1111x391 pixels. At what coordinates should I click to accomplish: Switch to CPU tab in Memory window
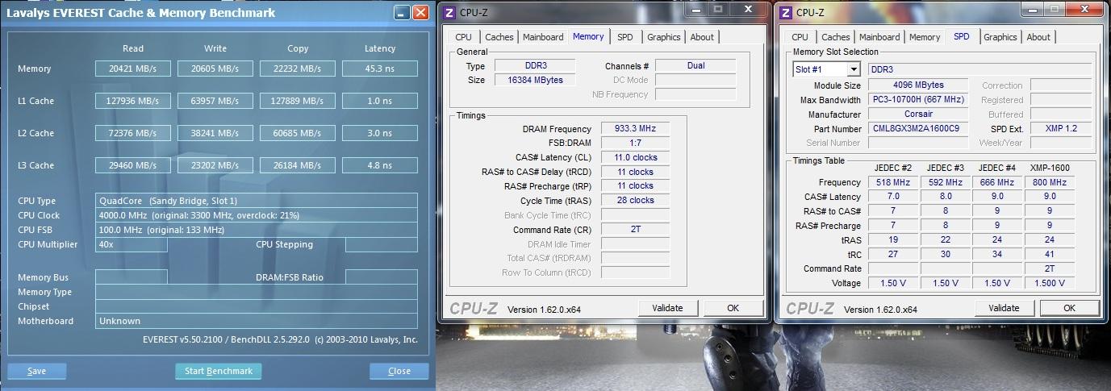pyautogui.click(x=463, y=37)
